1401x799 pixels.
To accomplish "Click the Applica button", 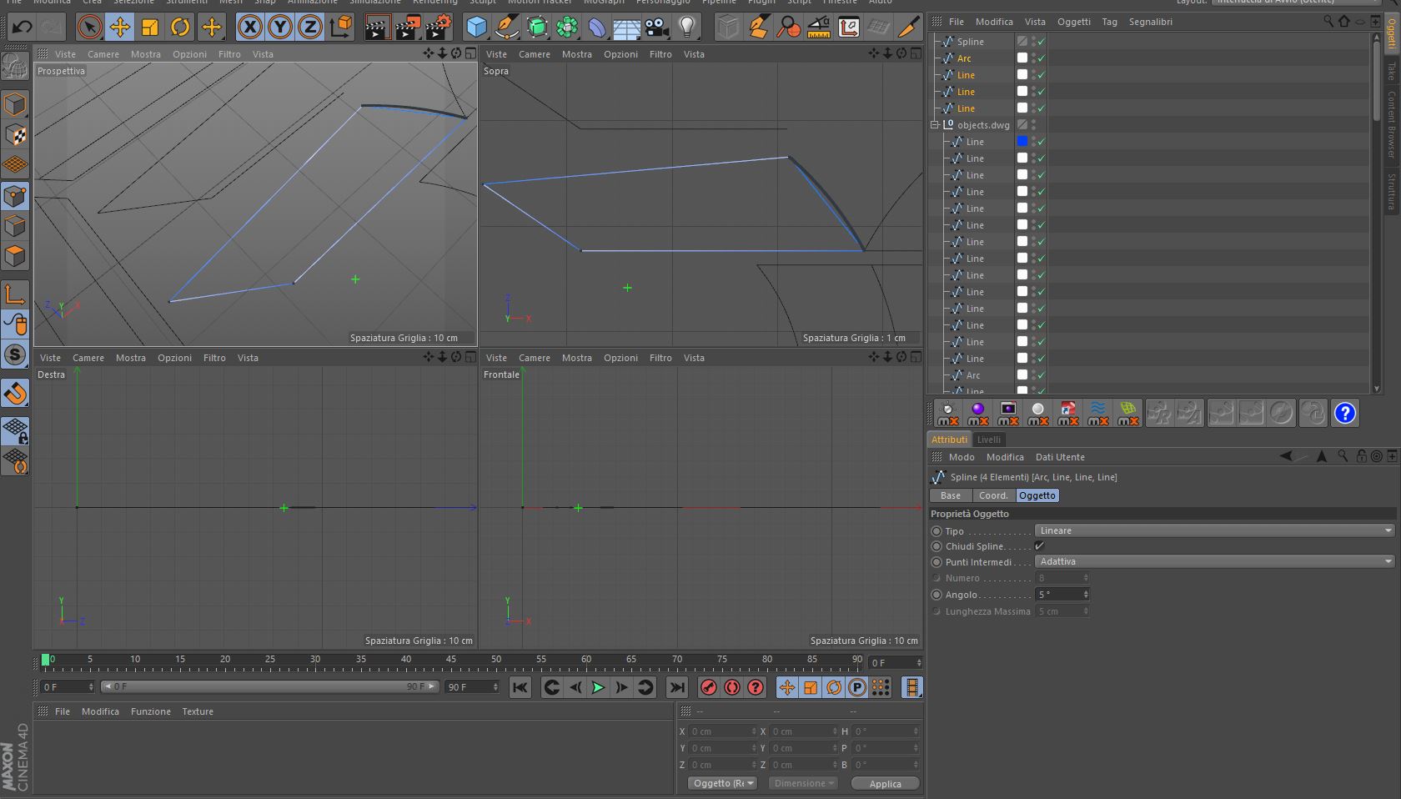I will click(x=885, y=784).
